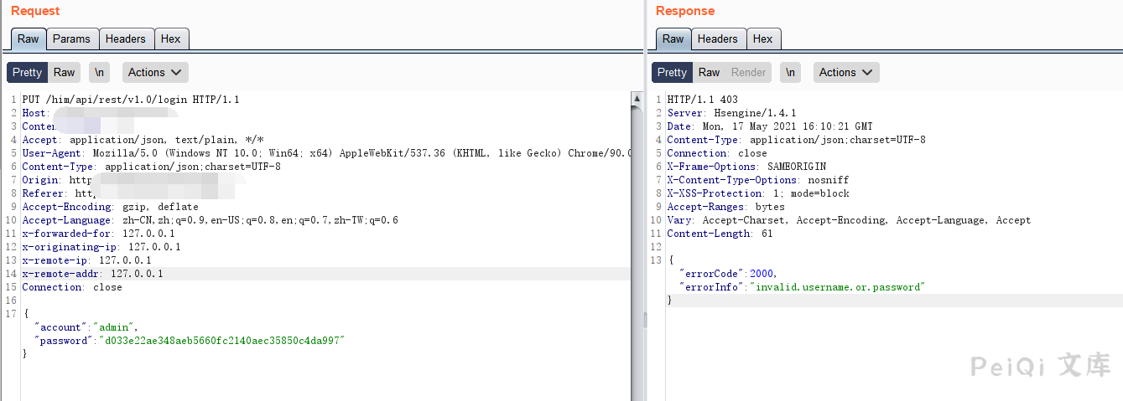Screen dimensions: 1123x401
Task: Click the x-remote-addr header line
Action: pos(92,274)
